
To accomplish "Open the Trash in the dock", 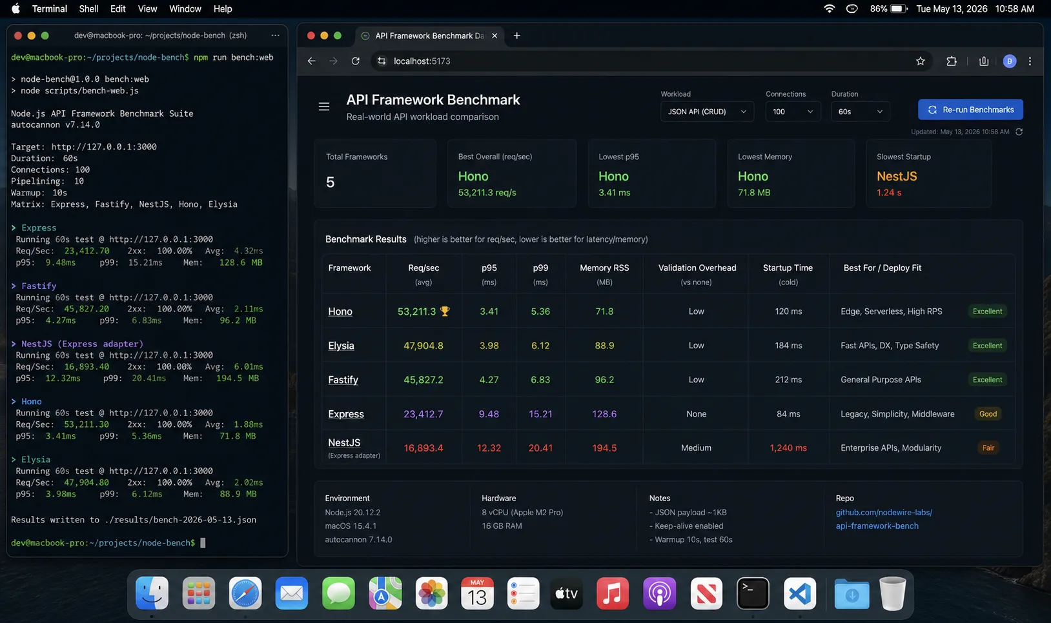I will [893, 593].
